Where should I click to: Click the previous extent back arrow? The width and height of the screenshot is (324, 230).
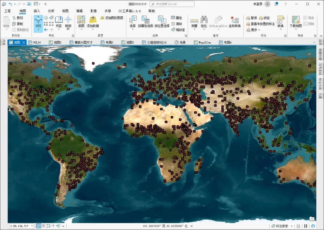coord(46,30)
